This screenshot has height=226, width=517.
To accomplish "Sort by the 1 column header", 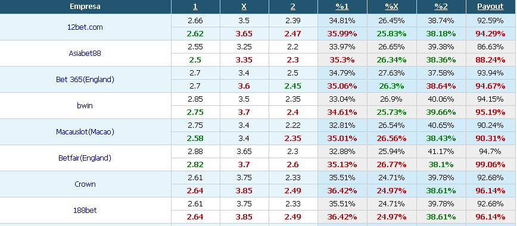I will (195, 7).
